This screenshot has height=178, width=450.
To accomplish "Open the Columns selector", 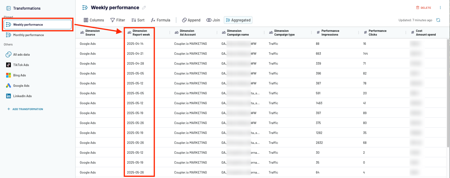I will pos(94,20).
